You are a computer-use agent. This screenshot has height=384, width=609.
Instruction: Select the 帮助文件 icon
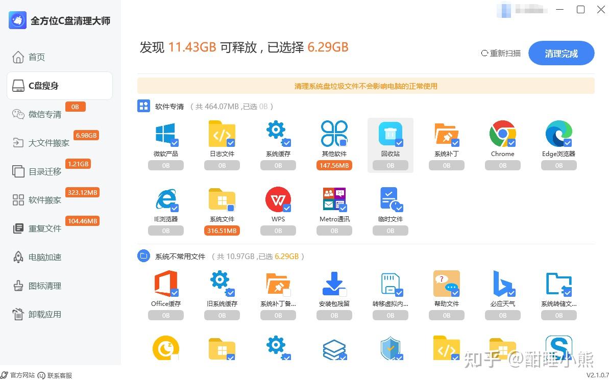[447, 284]
